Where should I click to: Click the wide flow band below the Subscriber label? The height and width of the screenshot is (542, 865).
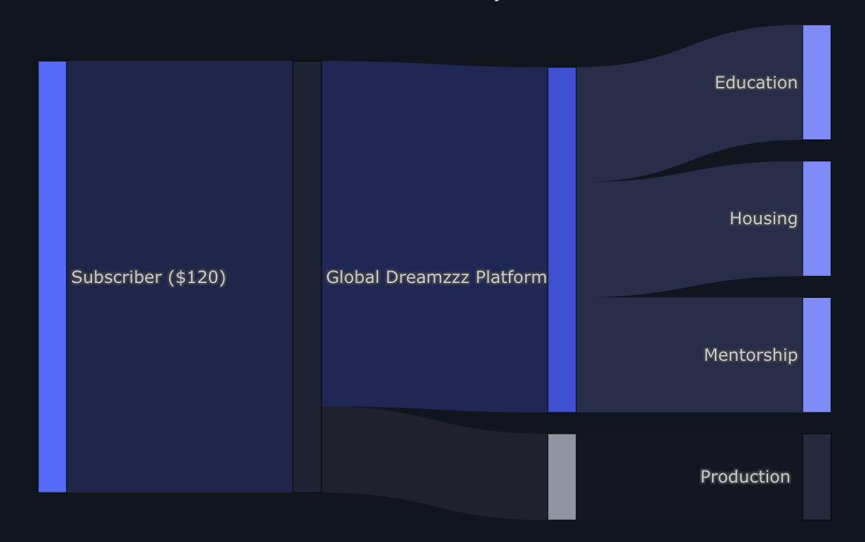point(177,389)
